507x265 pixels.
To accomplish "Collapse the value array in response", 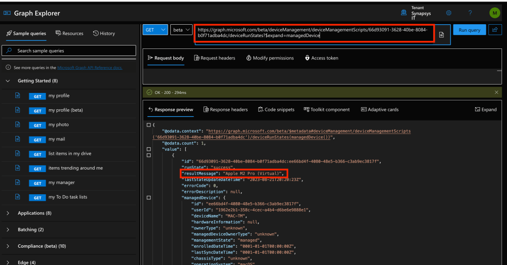I will [149, 149].
